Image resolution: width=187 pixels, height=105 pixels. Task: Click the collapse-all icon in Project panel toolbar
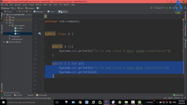pyautogui.click(x=23, y=12)
